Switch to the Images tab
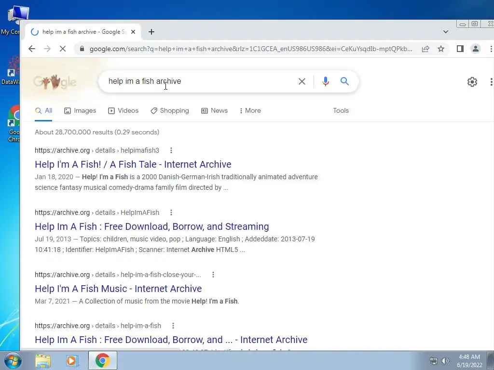The height and width of the screenshot is (370, 494). (80, 111)
